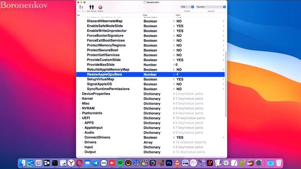
Task: Open the blue folder in the dock
Action: coord(270,163)
